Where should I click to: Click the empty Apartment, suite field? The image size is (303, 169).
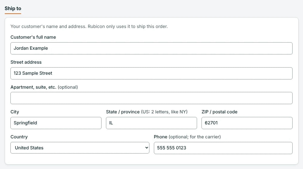[151, 98]
